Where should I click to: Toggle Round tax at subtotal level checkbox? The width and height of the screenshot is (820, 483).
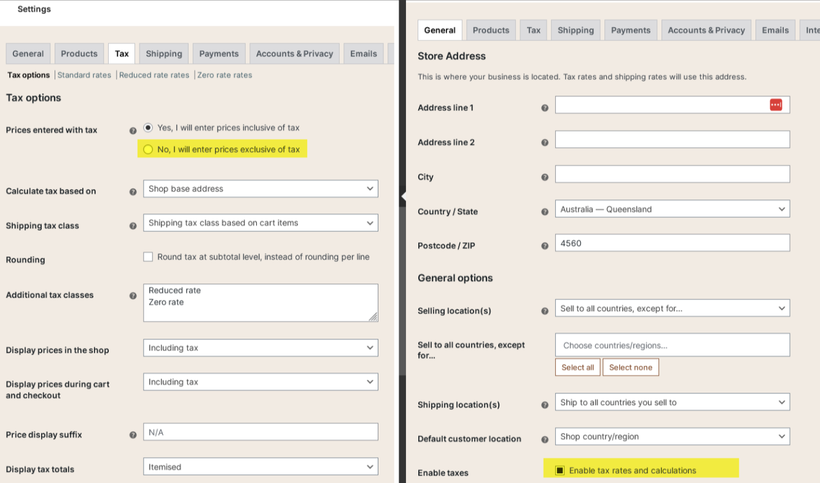tap(148, 257)
